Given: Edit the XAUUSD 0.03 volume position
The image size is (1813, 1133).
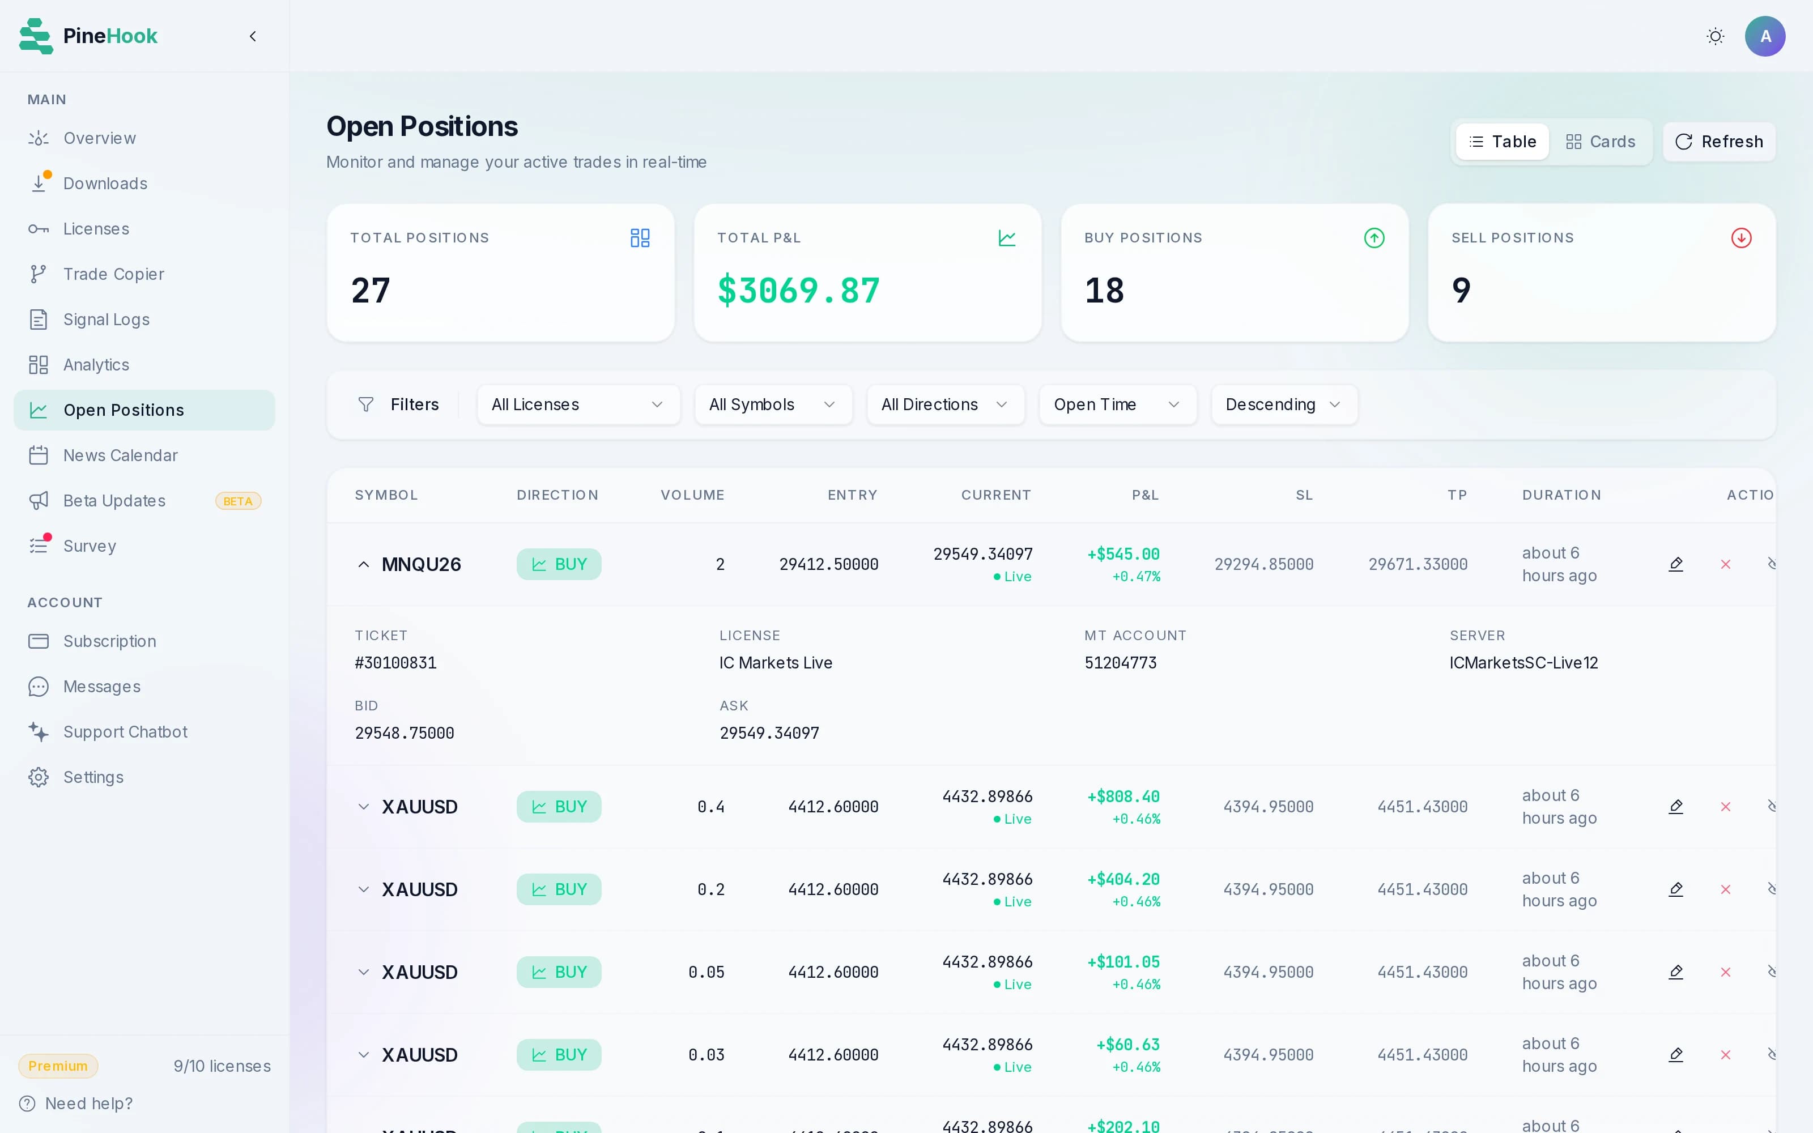Looking at the screenshot, I should [1676, 1055].
